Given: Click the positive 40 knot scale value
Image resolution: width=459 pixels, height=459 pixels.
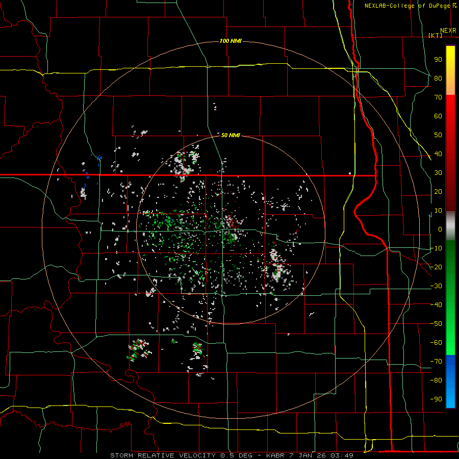Looking at the screenshot, I should coord(438,154).
